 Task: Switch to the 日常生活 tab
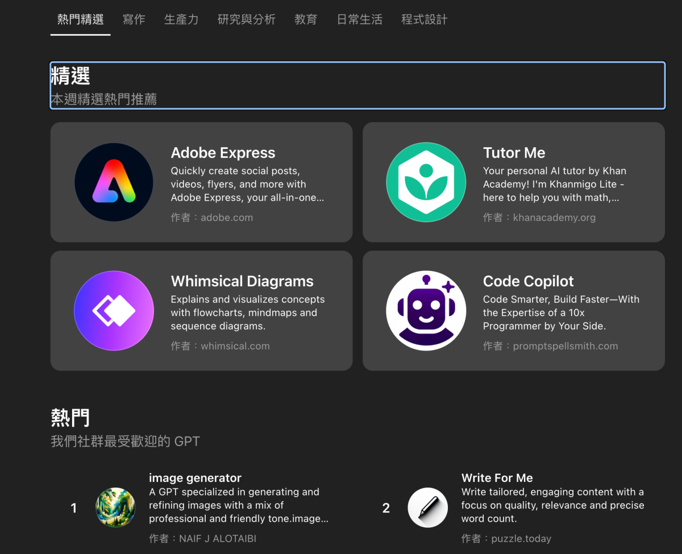tap(359, 19)
